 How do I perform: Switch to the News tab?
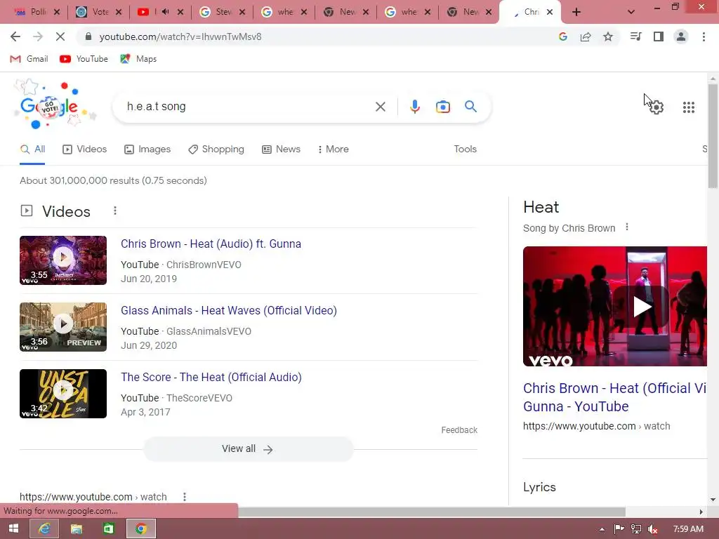point(281,149)
